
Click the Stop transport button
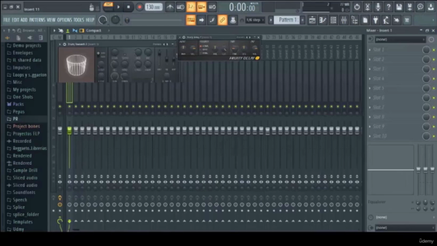[x=128, y=7]
